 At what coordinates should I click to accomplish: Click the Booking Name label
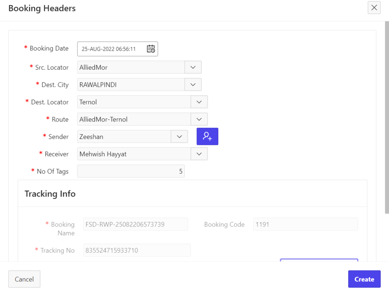(63, 229)
